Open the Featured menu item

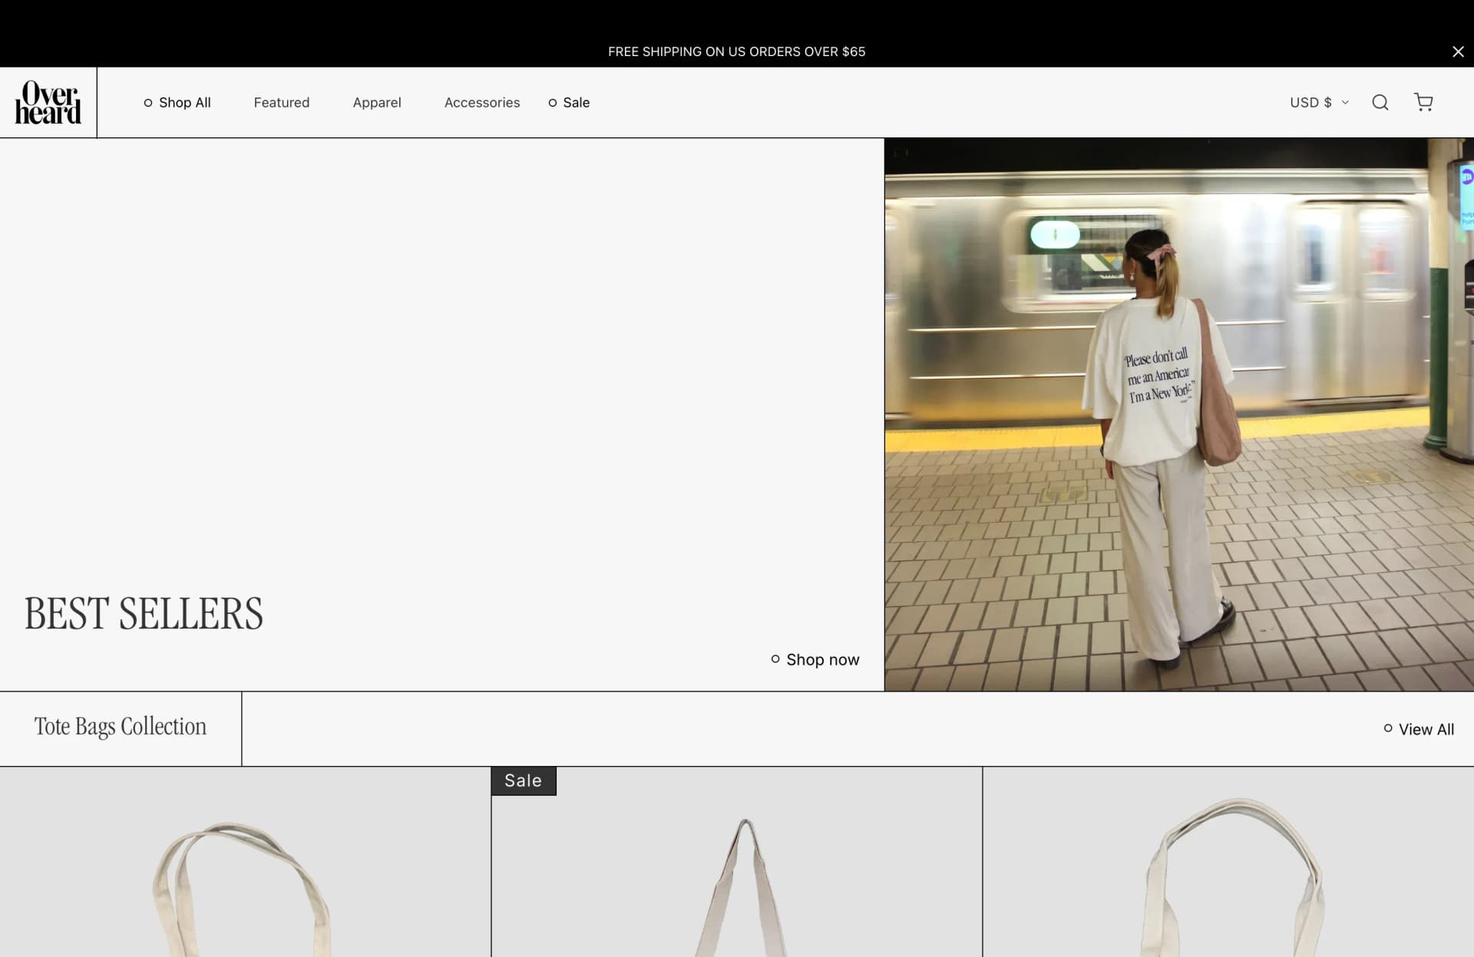point(282,102)
